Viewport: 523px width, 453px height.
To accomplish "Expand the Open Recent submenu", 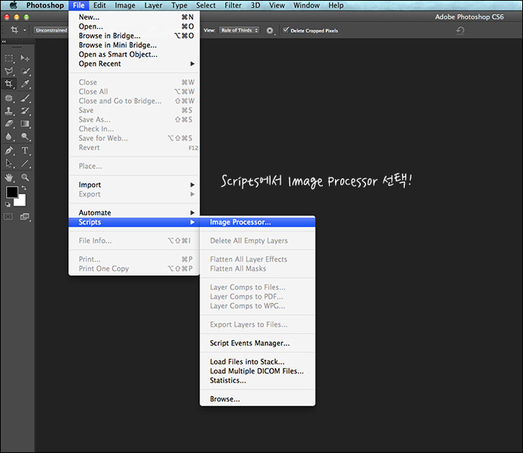I will coord(134,64).
